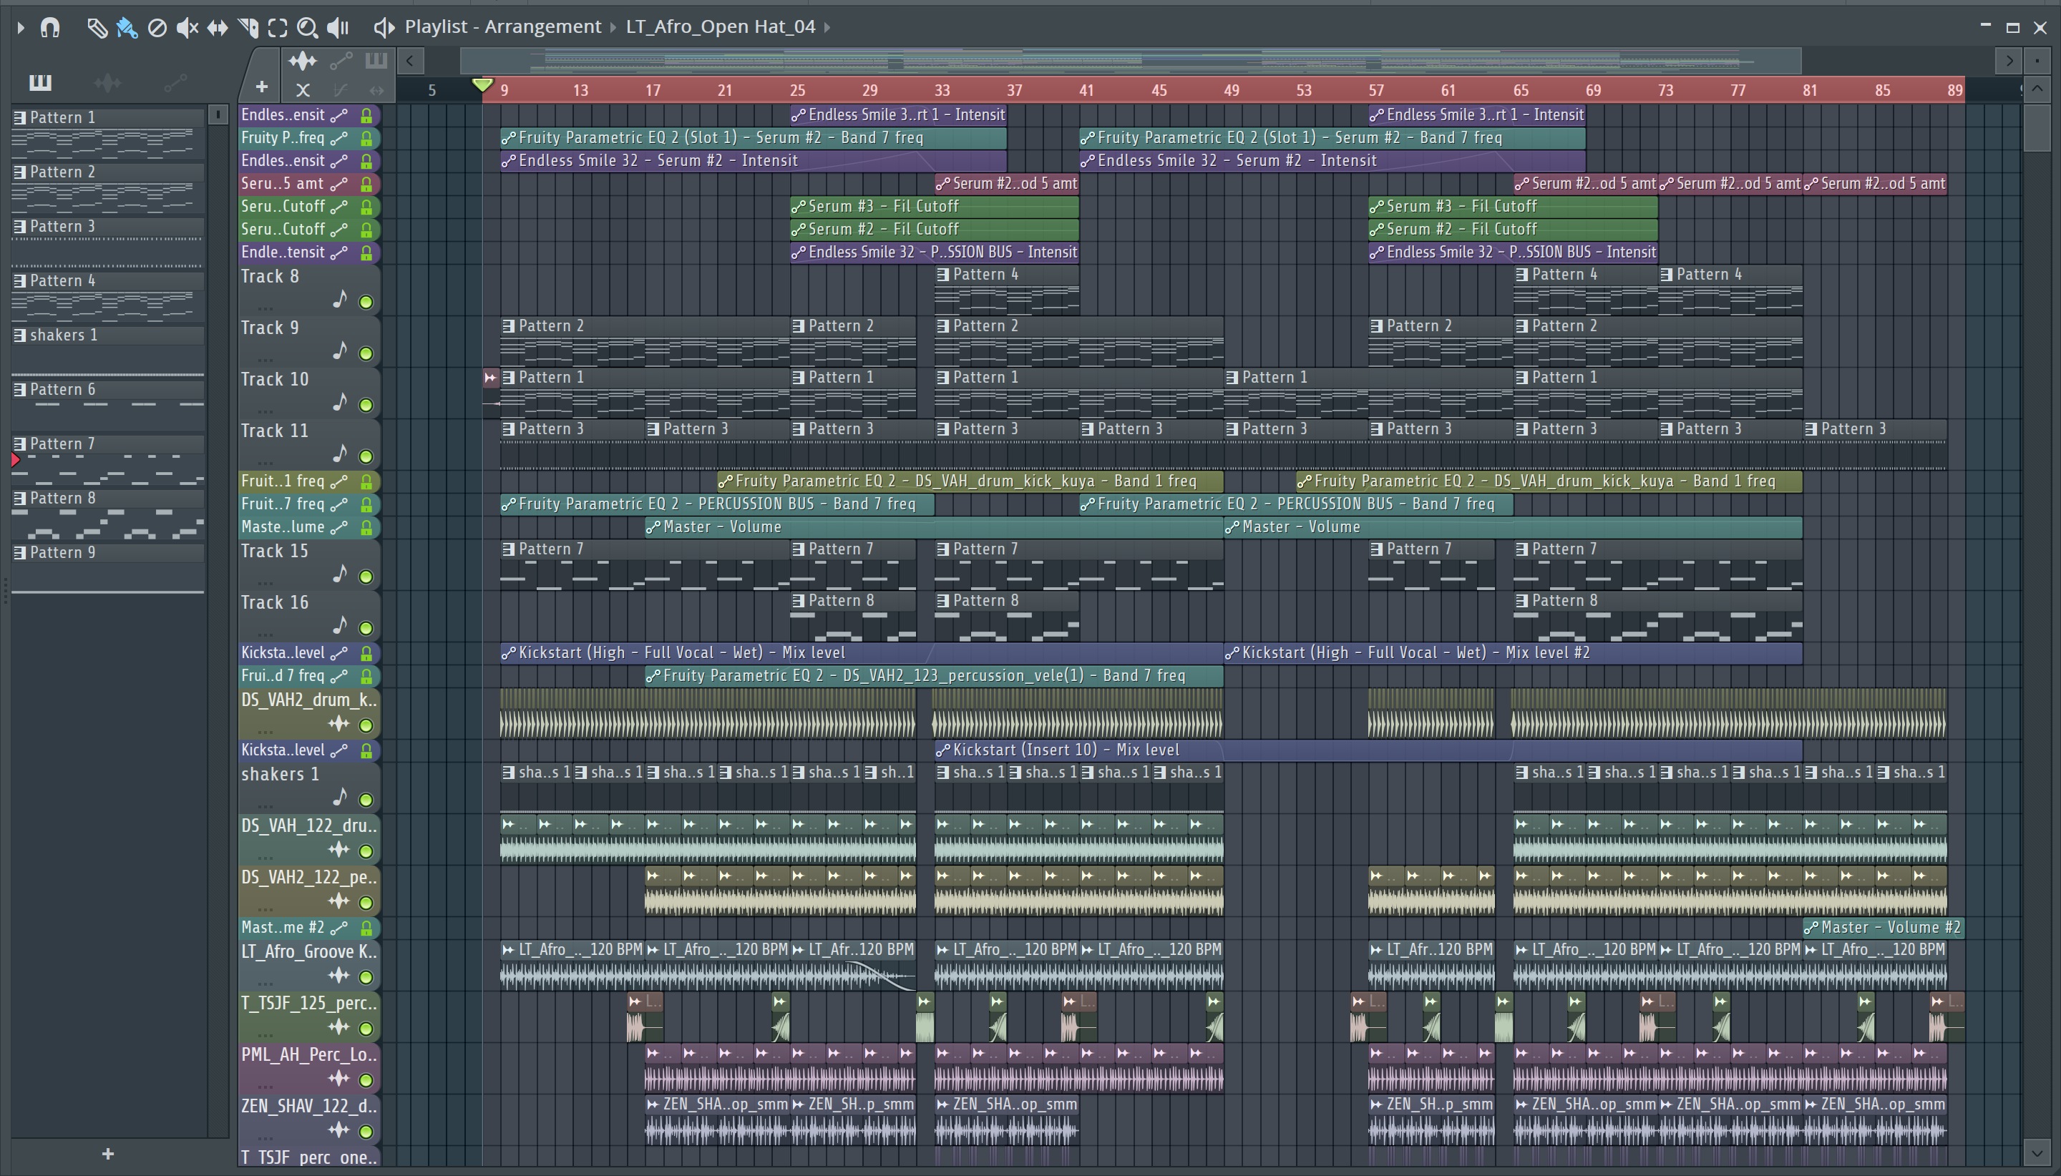2061x1176 pixels.
Task: Select the Draw pencil tool
Action: tap(97, 27)
